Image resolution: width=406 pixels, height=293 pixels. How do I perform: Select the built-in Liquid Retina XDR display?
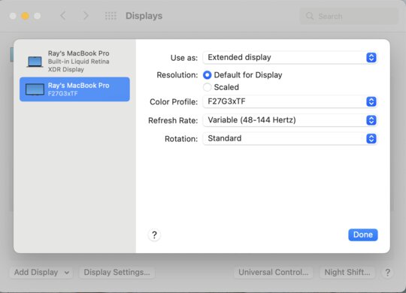(74, 62)
